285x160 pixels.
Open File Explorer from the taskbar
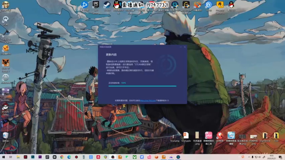coord(18,157)
